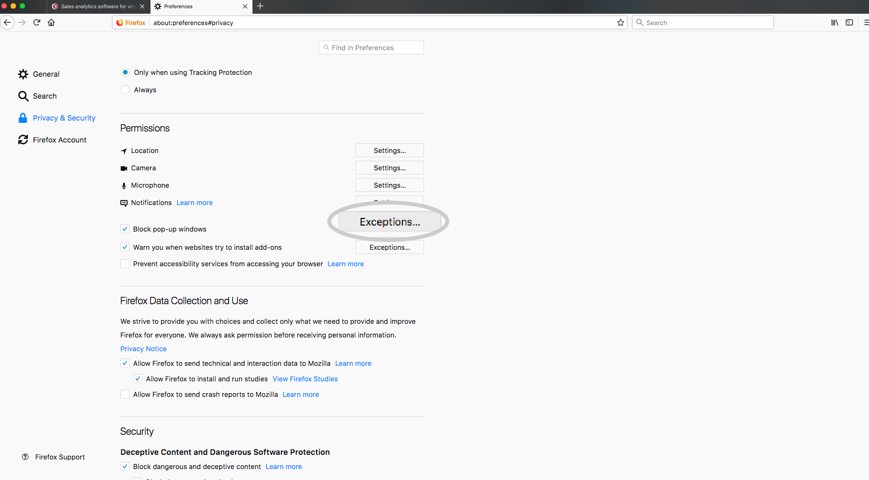Image resolution: width=869 pixels, height=480 pixels.
Task: Close the Sales analytics software tab
Action: click(x=142, y=6)
